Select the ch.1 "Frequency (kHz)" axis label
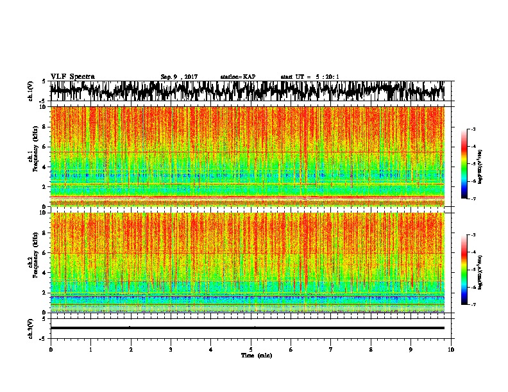The image size is (508, 392). [35, 149]
